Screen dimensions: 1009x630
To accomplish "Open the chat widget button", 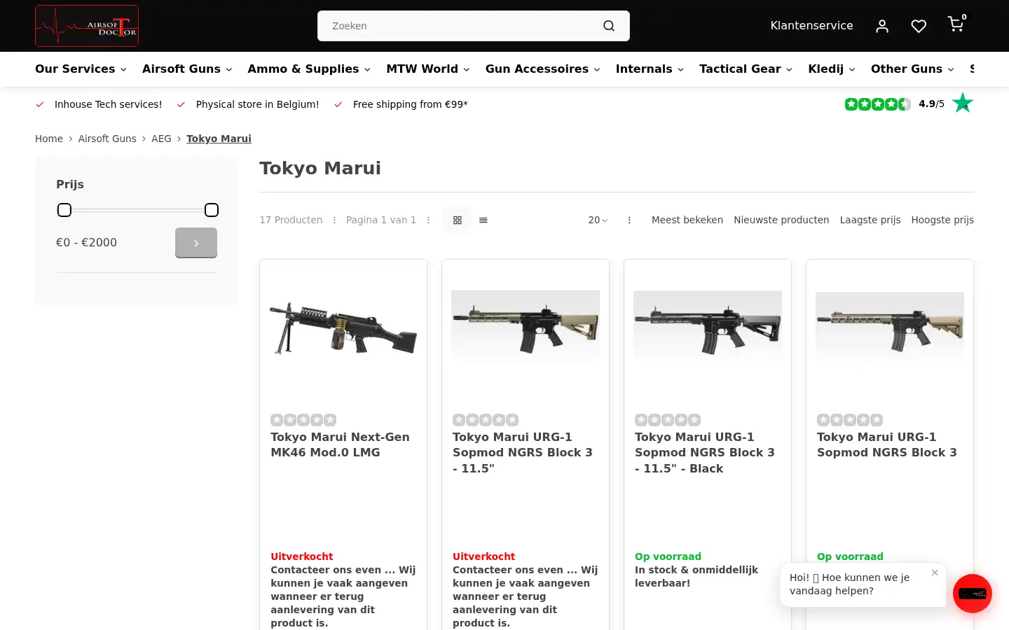I will click(972, 594).
